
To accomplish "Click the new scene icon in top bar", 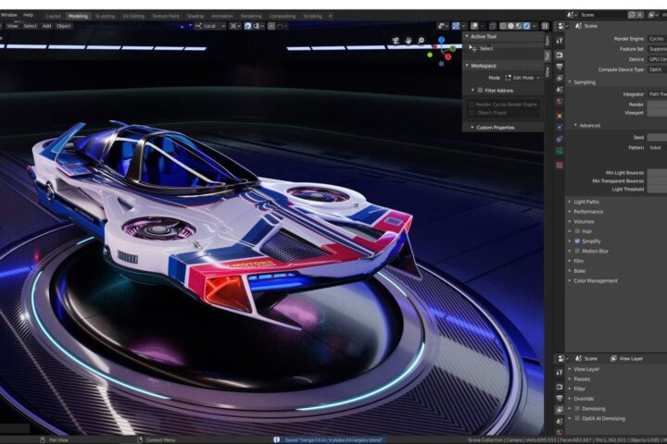I will (x=632, y=15).
